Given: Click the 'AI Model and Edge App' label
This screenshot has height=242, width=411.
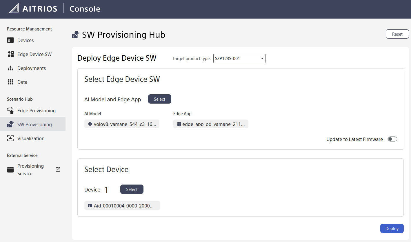Looking at the screenshot, I should [112, 100].
